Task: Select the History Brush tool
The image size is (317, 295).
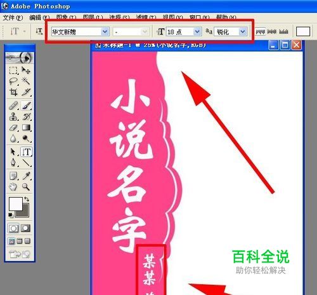Action: pos(26,116)
